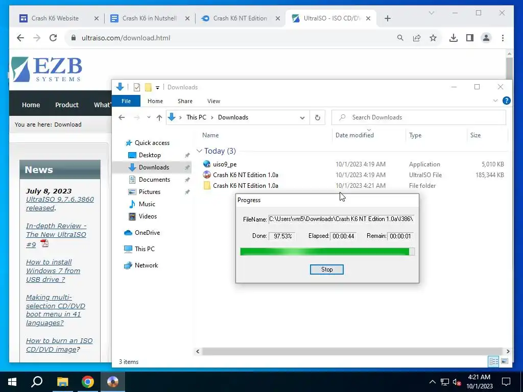Open the File ribbon tab in Explorer
Image resolution: width=523 pixels, height=392 pixels.
pyautogui.click(x=126, y=101)
